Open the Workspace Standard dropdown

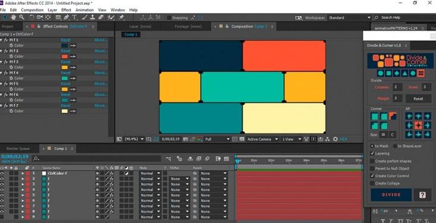coord(350,17)
